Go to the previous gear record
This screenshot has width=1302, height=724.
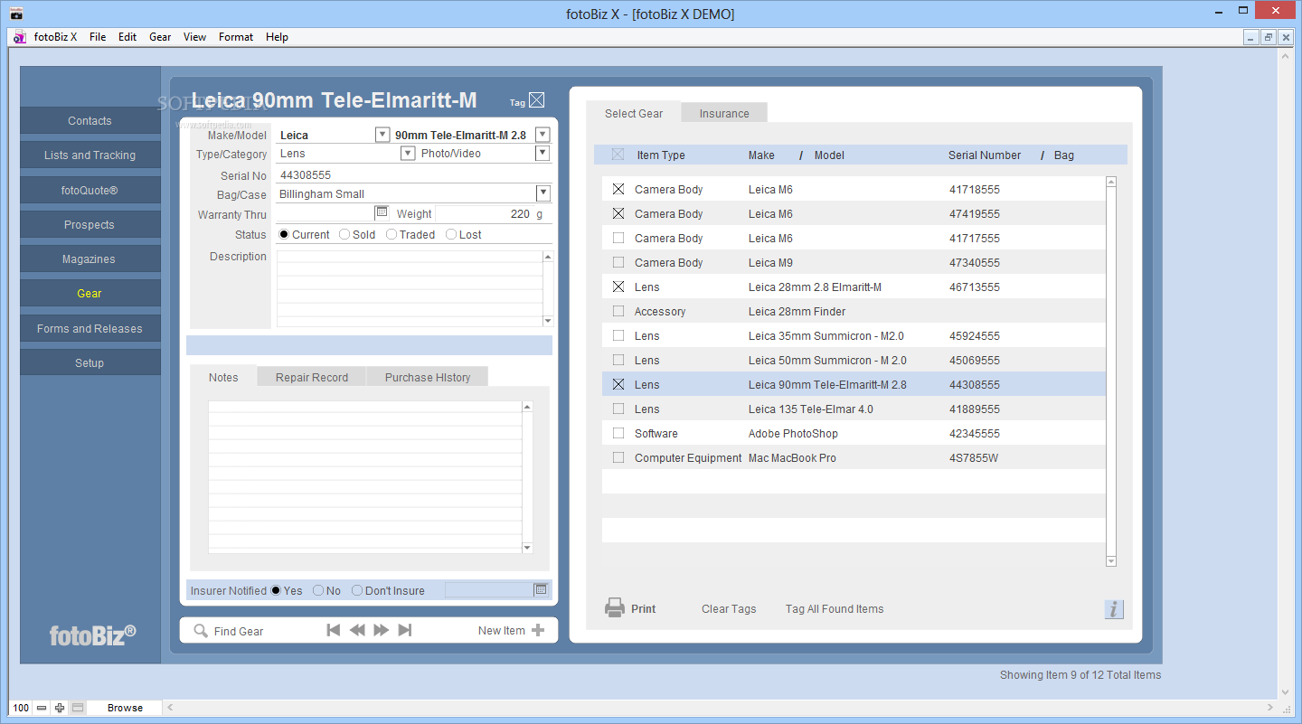[x=357, y=630]
